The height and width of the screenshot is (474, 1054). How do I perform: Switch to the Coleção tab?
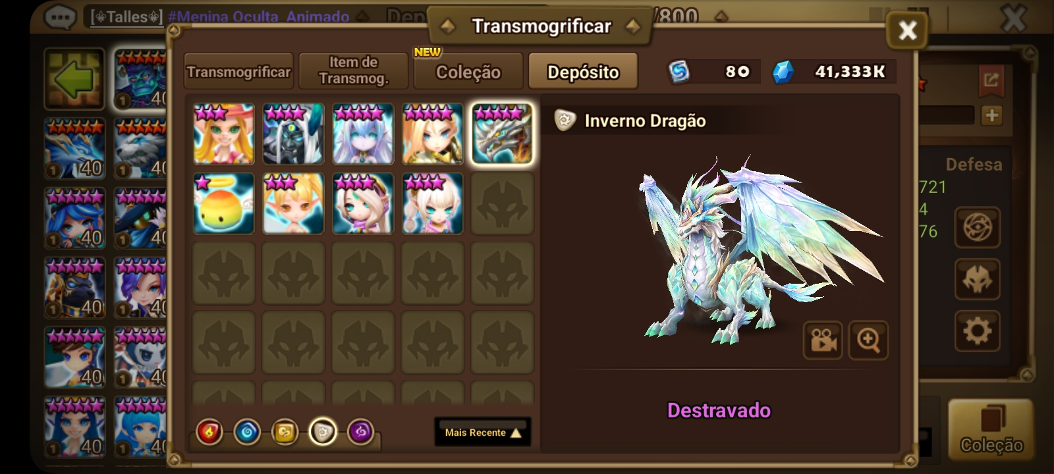pos(468,71)
